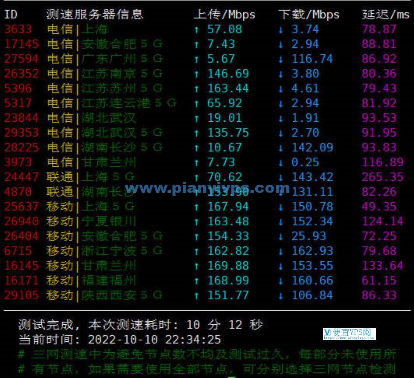Image resolution: width=414 pixels, height=378 pixels.
Task: Click the 延迟/ms column header
Action: pos(386,14)
